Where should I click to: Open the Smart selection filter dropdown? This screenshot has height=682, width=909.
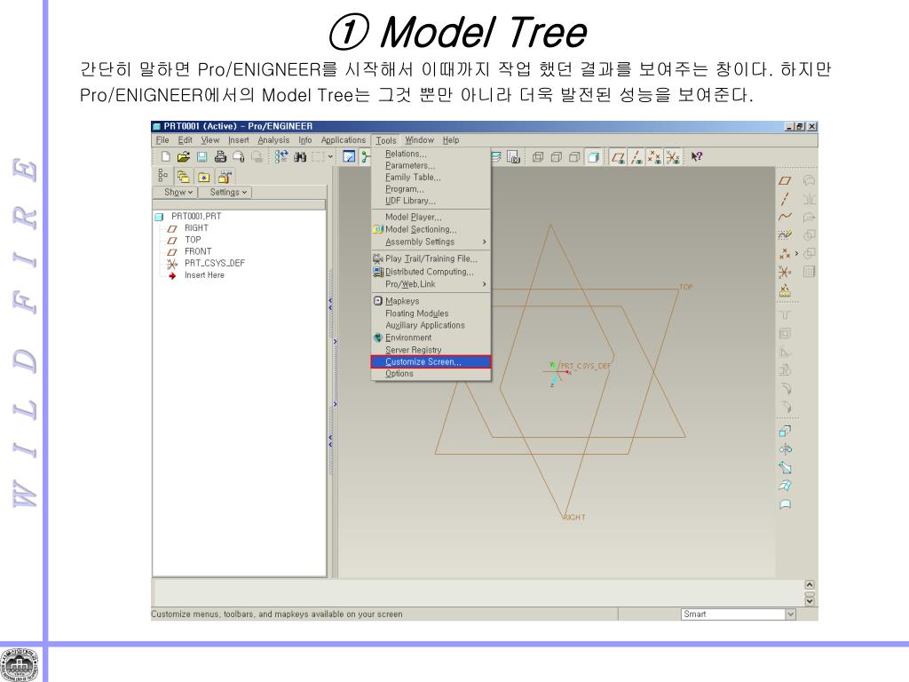pyautogui.click(x=790, y=615)
